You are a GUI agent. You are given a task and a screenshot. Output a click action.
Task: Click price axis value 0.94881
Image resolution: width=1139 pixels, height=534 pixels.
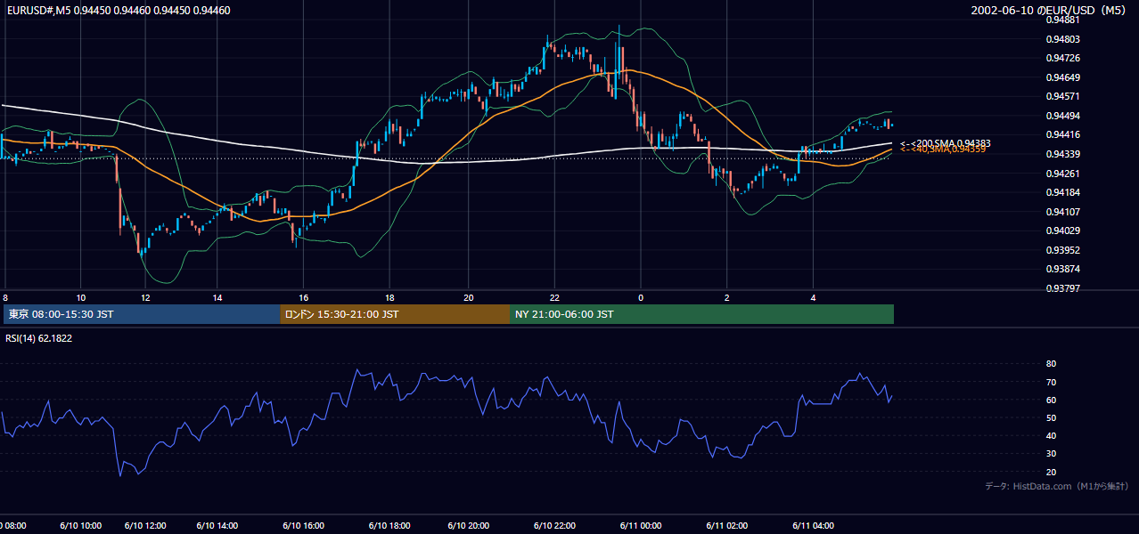(1062, 20)
